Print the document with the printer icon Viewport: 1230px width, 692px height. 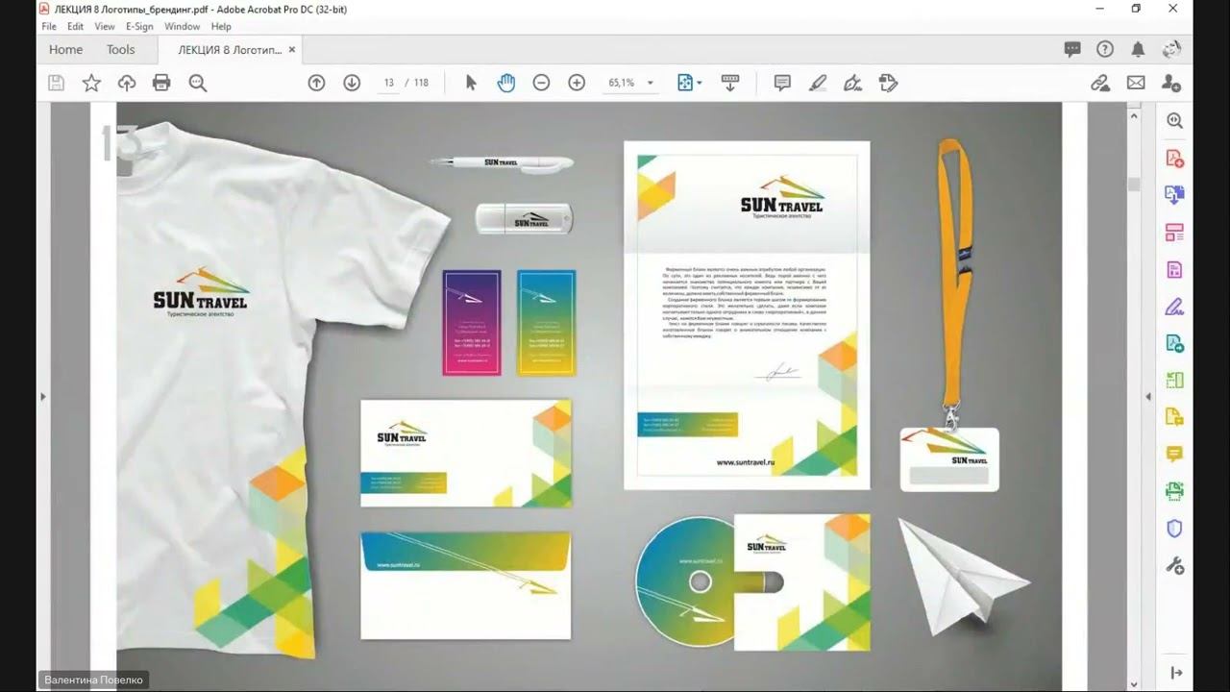161,83
